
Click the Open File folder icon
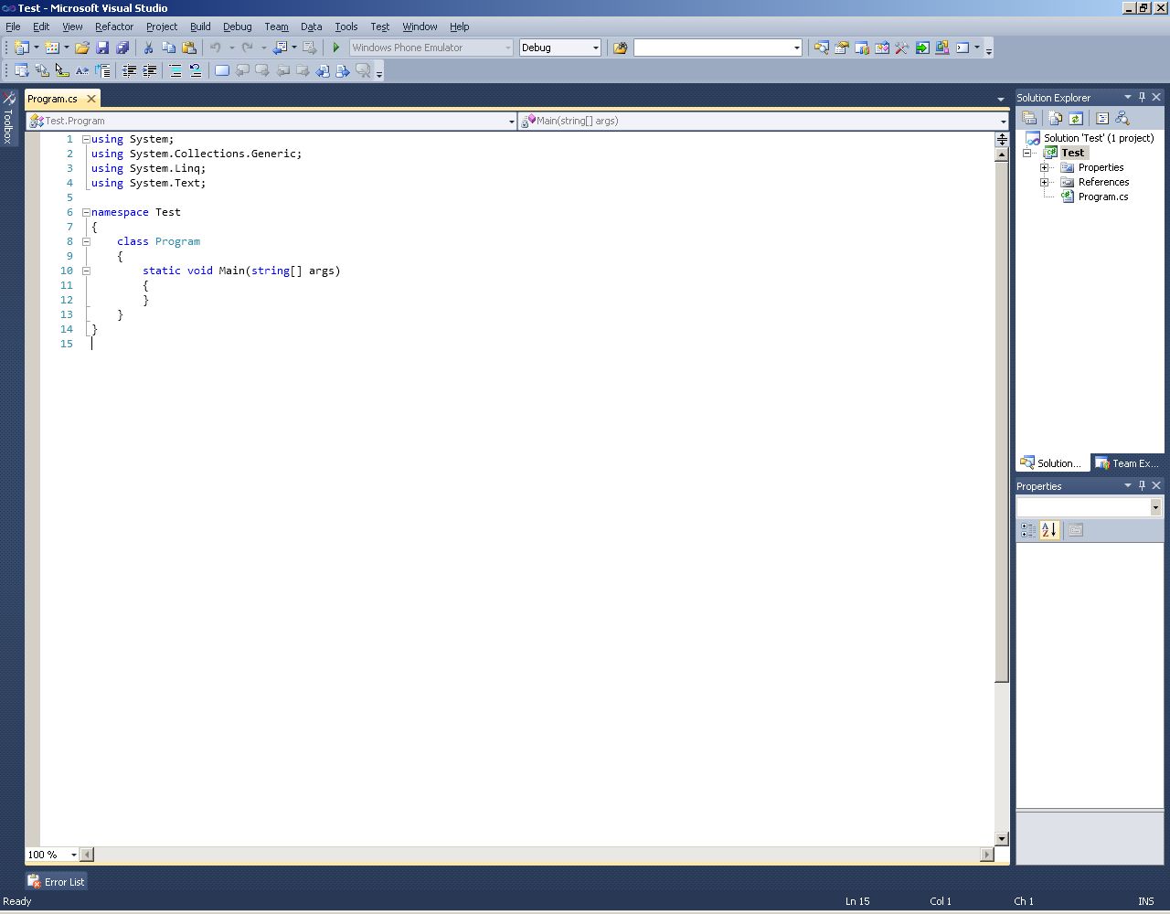point(82,48)
